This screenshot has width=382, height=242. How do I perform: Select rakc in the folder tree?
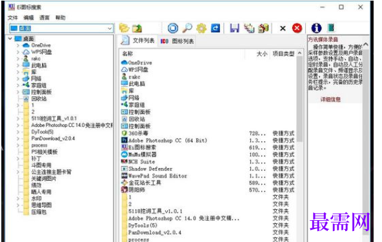(x=36, y=59)
